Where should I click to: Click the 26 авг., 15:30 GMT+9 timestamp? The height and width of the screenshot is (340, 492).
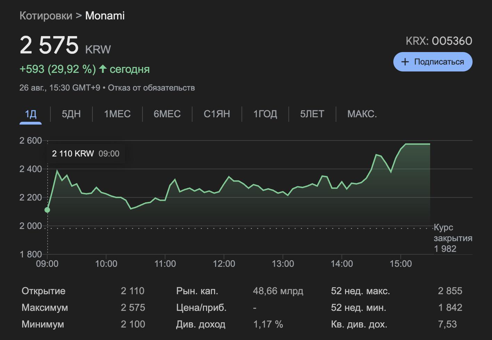point(60,88)
